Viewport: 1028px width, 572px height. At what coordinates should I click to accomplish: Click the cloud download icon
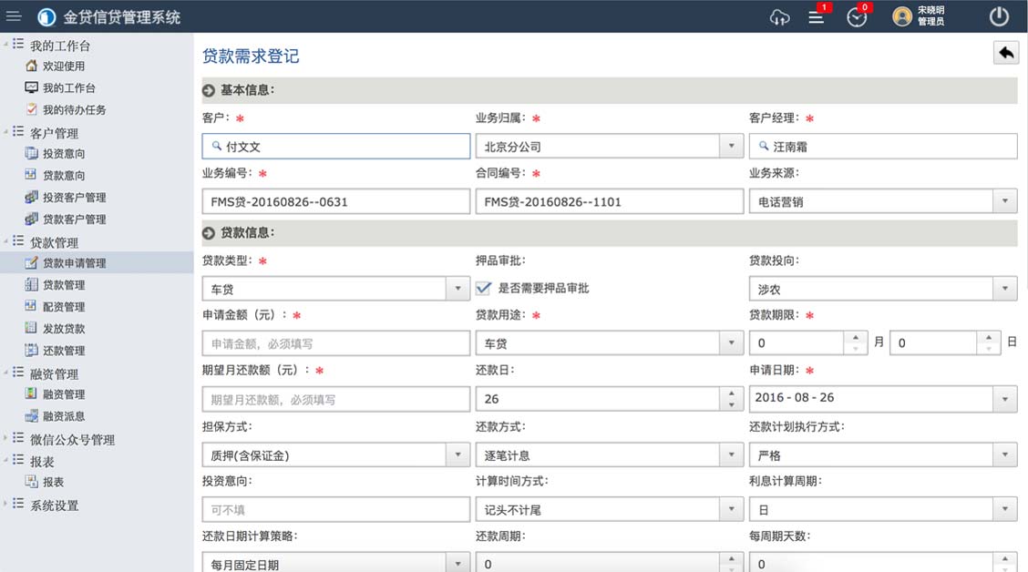[x=779, y=17]
